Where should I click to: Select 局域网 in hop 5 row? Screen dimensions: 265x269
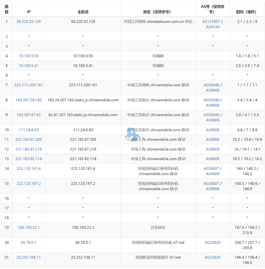158,66
